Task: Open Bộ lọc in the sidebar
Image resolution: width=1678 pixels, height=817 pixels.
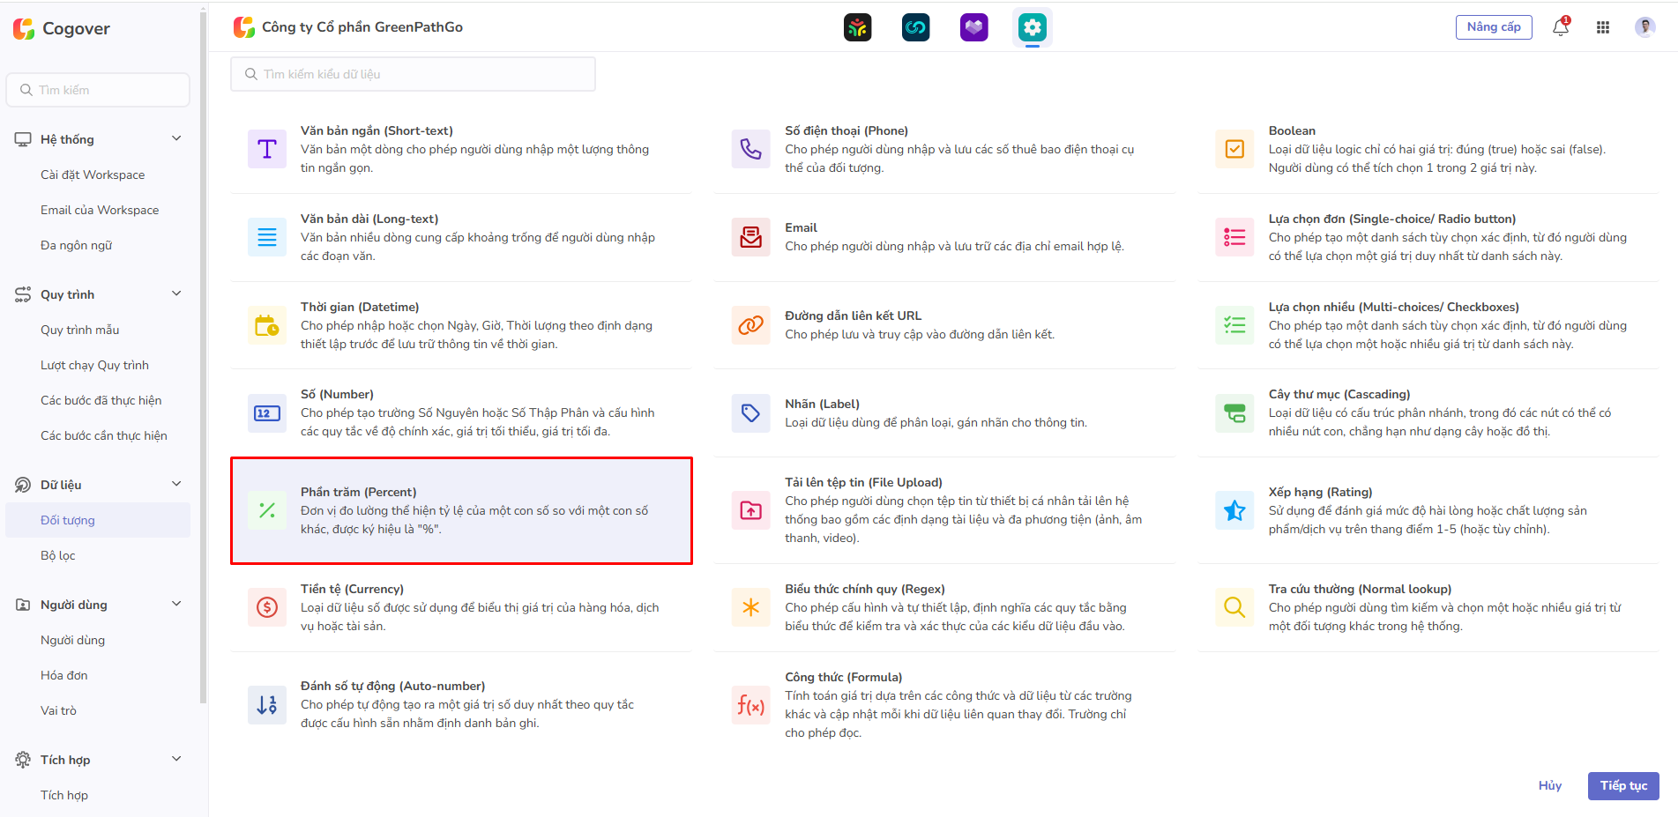Action: (58, 555)
